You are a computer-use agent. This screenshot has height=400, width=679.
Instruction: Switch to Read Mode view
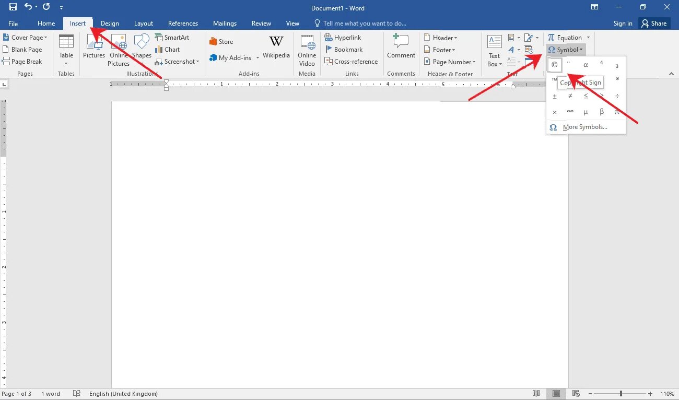point(536,394)
